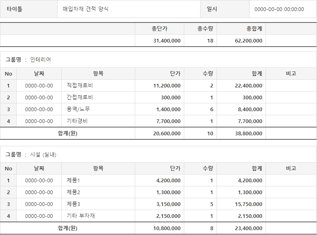
Task: Select the 용역/노무 item cell
Action: 98,109
